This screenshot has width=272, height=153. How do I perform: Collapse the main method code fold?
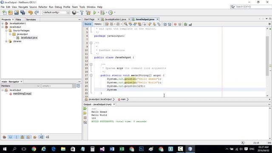(x=91, y=75)
